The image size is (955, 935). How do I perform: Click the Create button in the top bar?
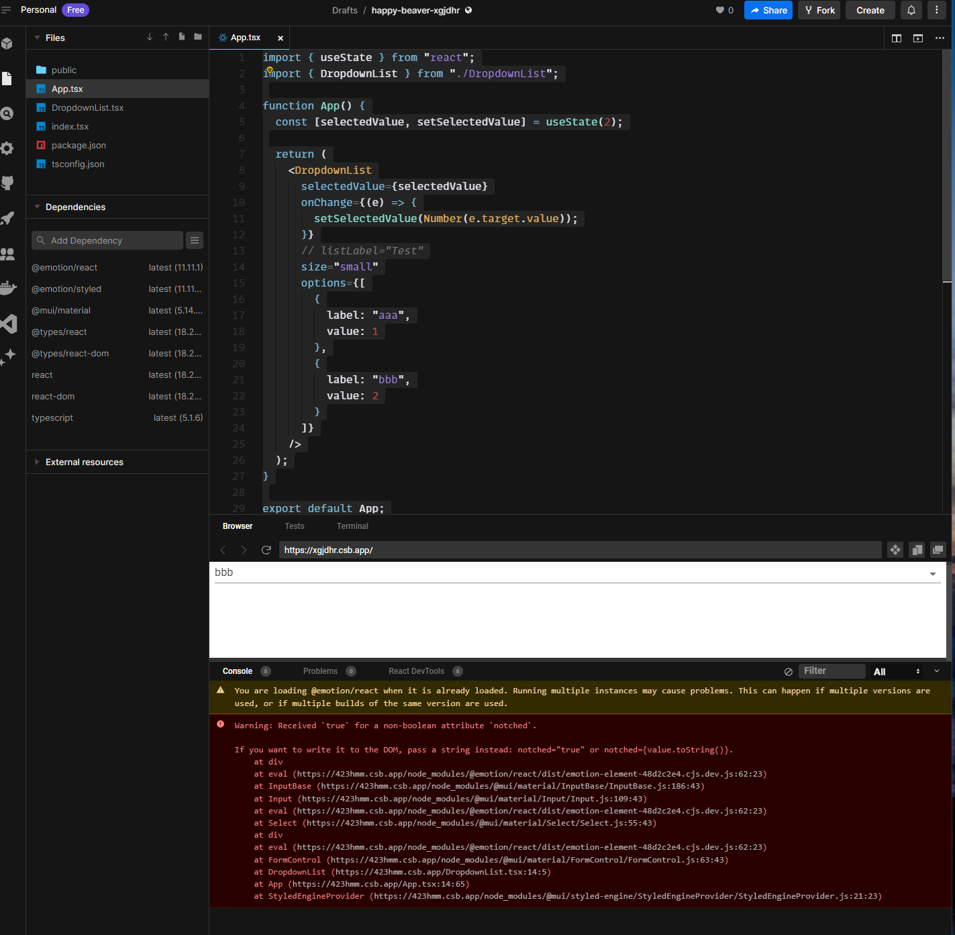(870, 10)
